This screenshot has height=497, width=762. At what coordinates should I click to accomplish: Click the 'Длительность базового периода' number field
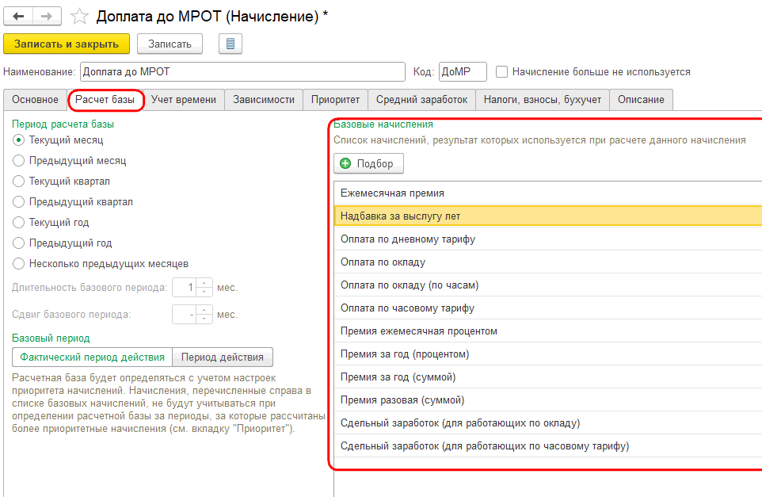185,288
